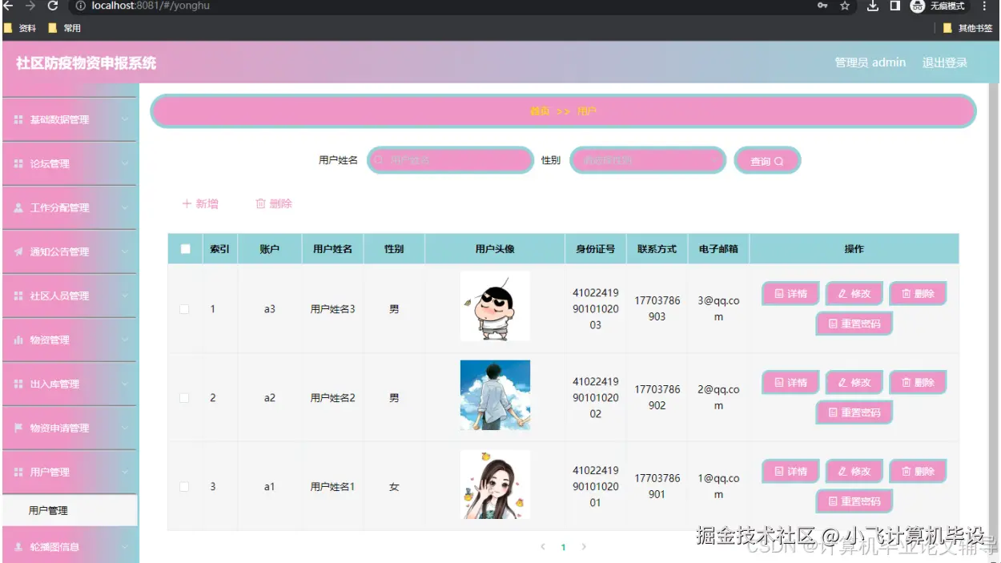Click the browser reload icon
Image resolution: width=1001 pixels, height=563 pixels.
point(53,6)
